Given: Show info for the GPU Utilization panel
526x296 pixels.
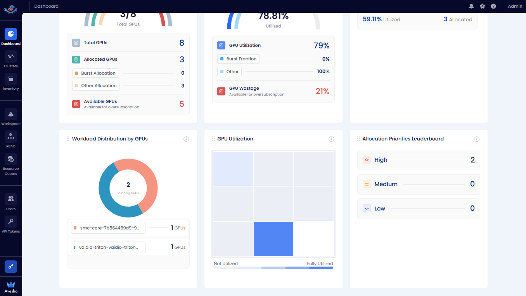Looking at the screenshot, I should click(331, 139).
